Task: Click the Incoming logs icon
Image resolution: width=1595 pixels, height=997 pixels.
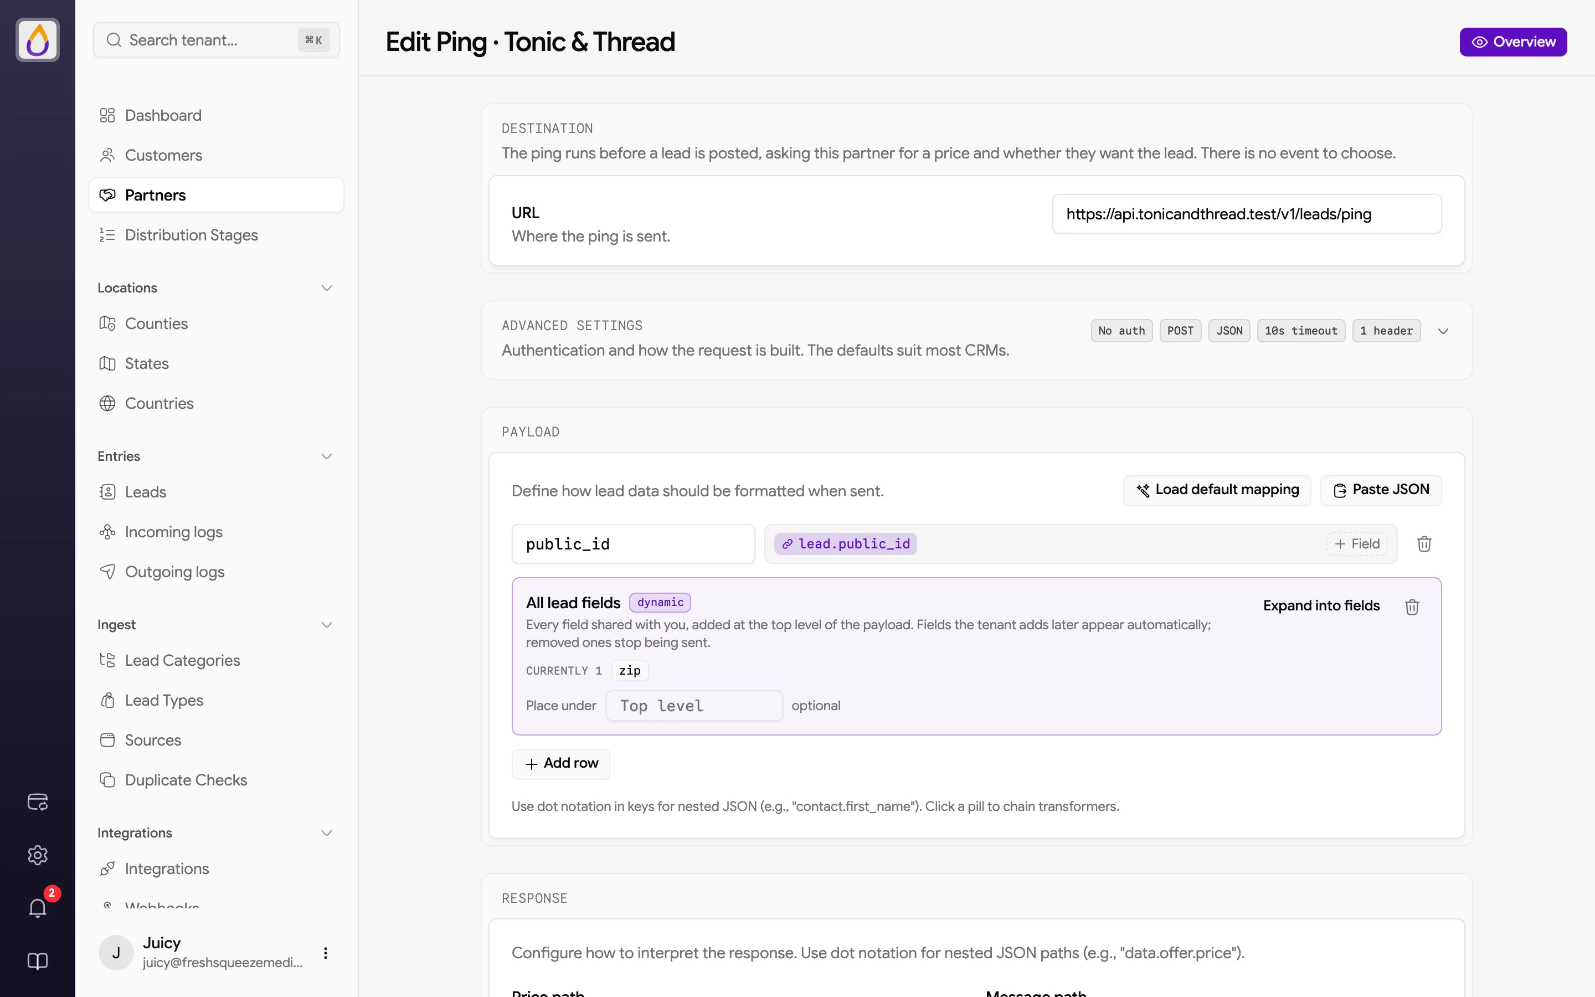Action: coord(107,532)
